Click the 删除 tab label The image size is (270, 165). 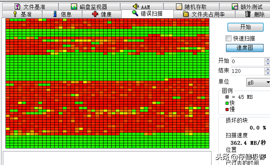[x=259, y=14]
